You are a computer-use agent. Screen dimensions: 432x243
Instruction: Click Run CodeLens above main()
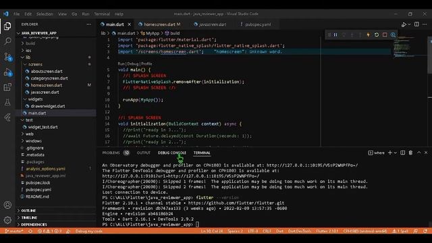[x=122, y=63]
